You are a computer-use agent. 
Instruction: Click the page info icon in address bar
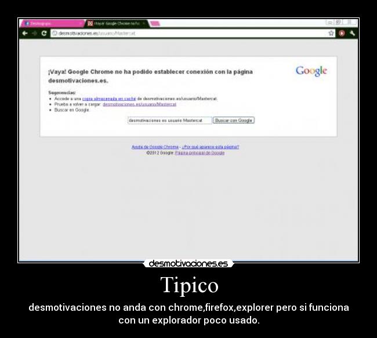click(55, 33)
